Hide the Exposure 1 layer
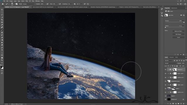 (165, 69)
